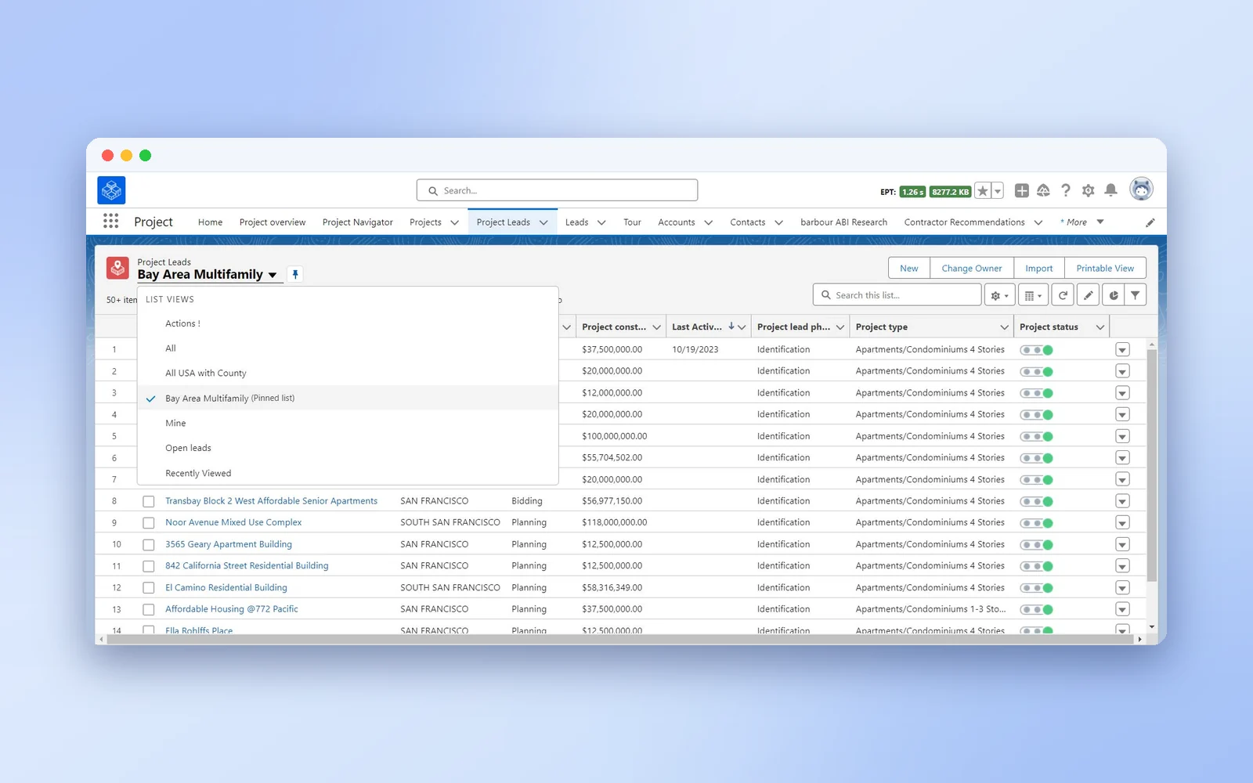This screenshot has width=1253, height=783.
Task: Open list view controls gear dropdown
Action: pyautogui.click(x=1000, y=295)
